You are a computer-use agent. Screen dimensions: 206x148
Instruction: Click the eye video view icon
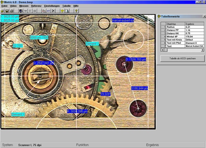click(x=21, y=11)
